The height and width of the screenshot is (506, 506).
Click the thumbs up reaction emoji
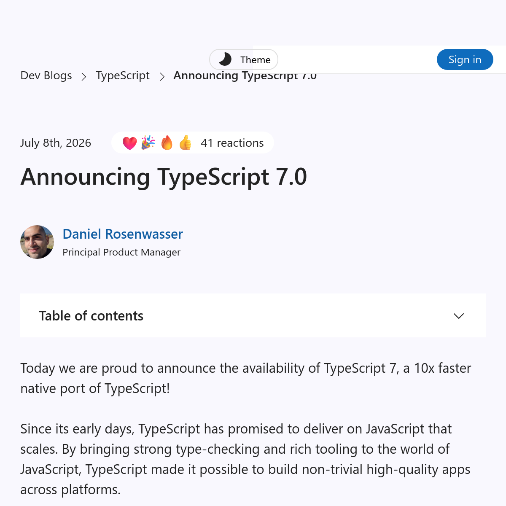(185, 143)
